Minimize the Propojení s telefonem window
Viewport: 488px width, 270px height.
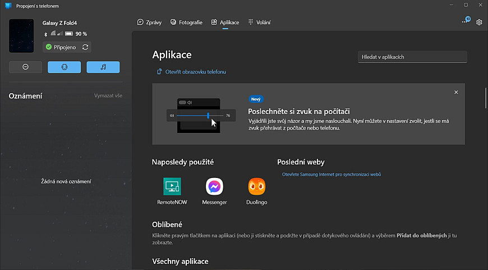(x=452, y=5)
